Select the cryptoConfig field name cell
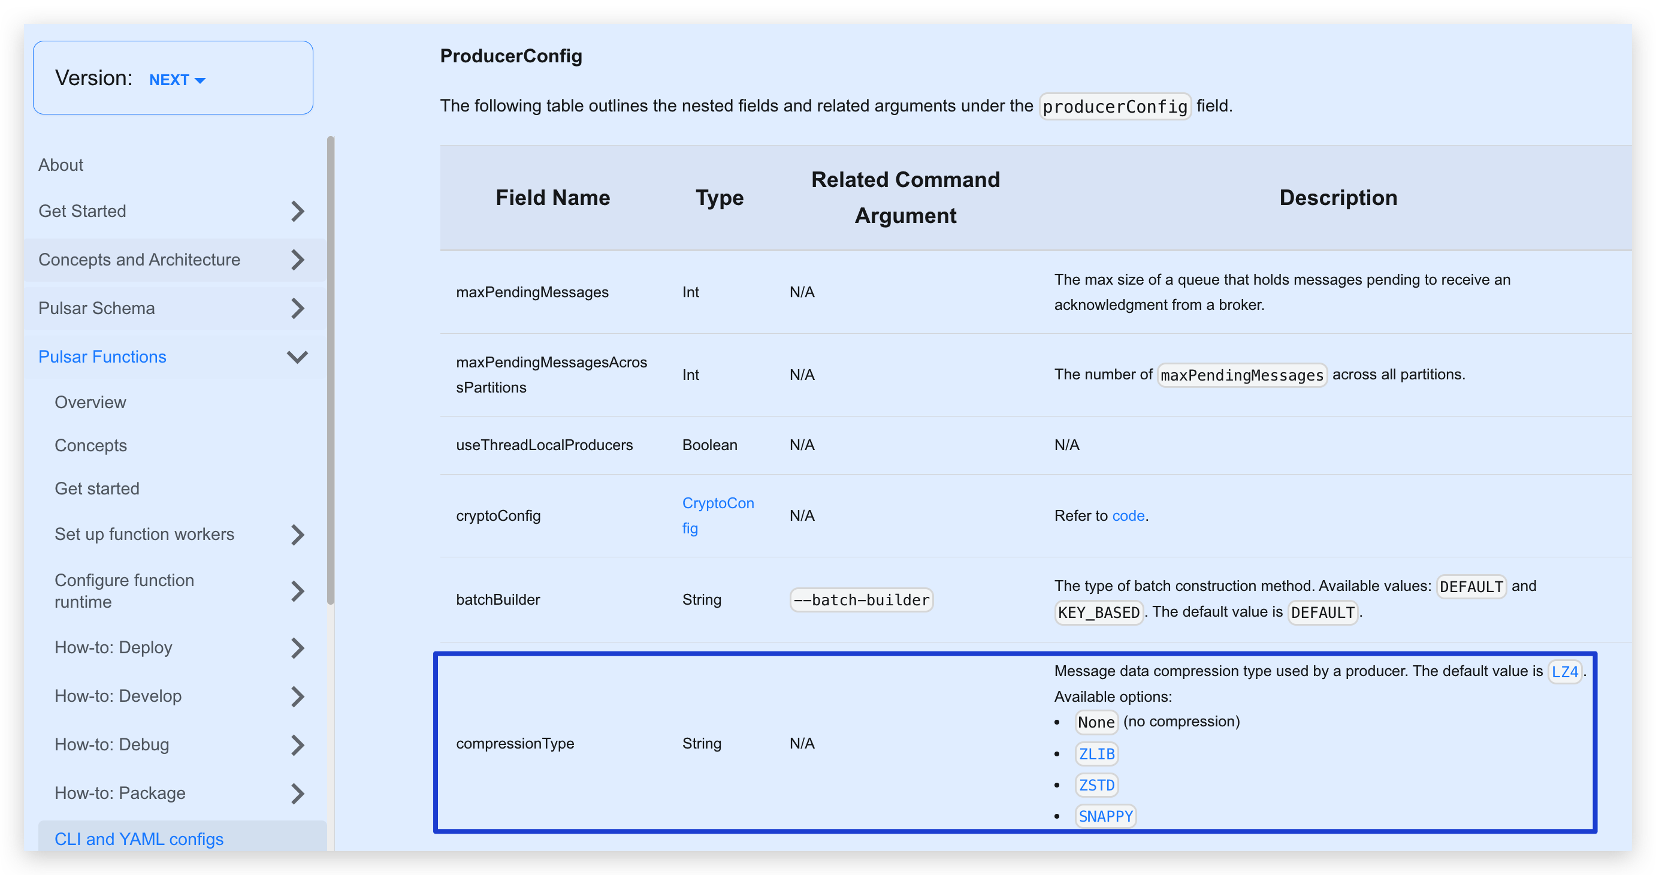The width and height of the screenshot is (1656, 875). [x=498, y=515]
